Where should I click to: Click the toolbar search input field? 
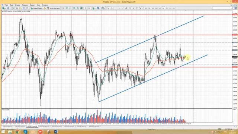coord(222,8)
